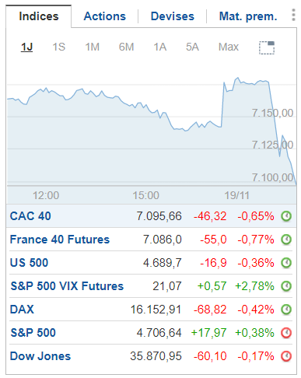This screenshot has height=378, width=301.
Task: Click the green clock icon for US 500
Action: pos(286,263)
